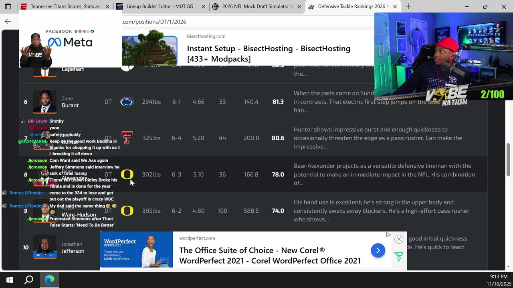Go back to previous page
The width and height of the screenshot is (513, 288).
click(8, 22)
